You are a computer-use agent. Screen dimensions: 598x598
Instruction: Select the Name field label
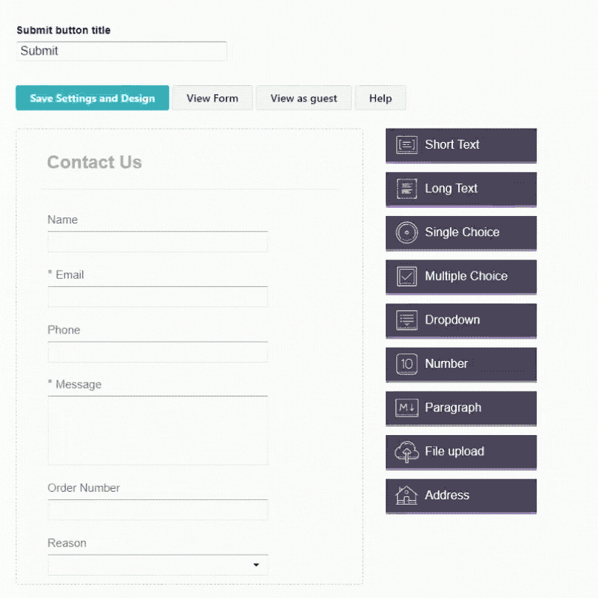point(63,220)
